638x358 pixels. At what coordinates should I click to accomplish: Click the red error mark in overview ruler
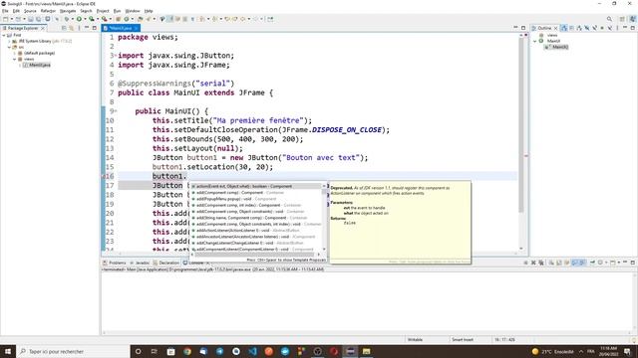click(x=526, y=156)
